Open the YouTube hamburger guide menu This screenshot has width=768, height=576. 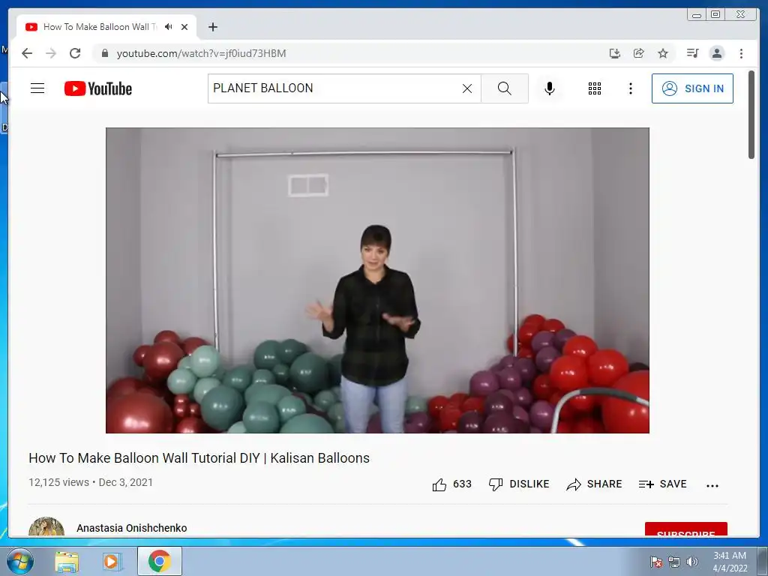(x=37, y=88)
